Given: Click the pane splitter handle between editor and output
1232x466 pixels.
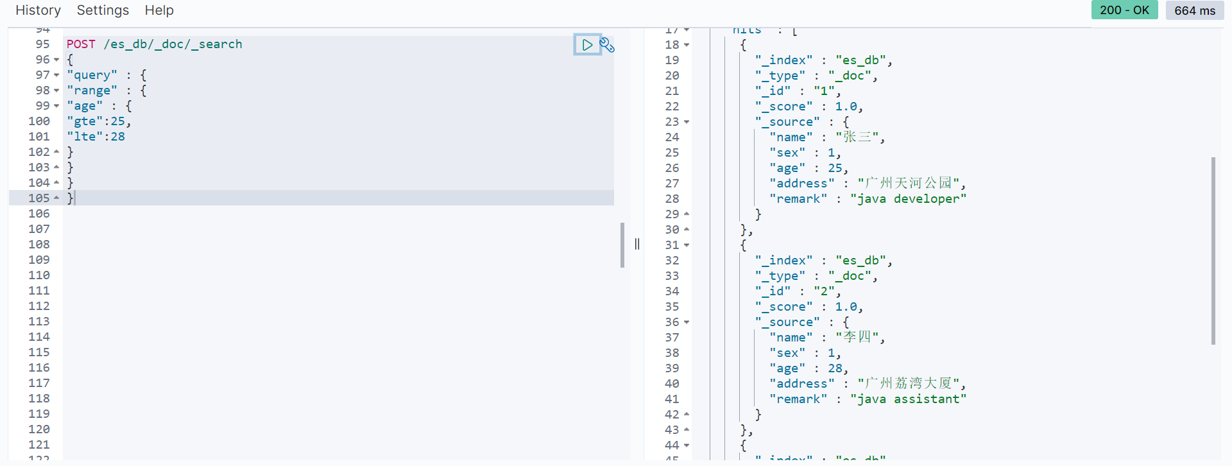Looking at the screenshot, I should tap(637, 244).
